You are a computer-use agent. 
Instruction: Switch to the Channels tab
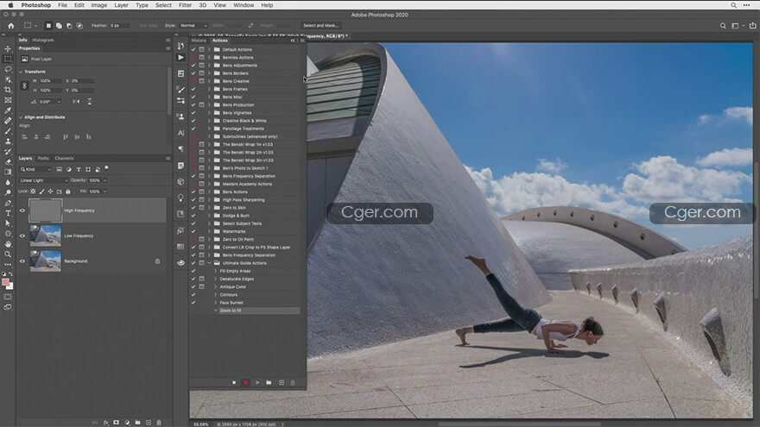point(64,159)
